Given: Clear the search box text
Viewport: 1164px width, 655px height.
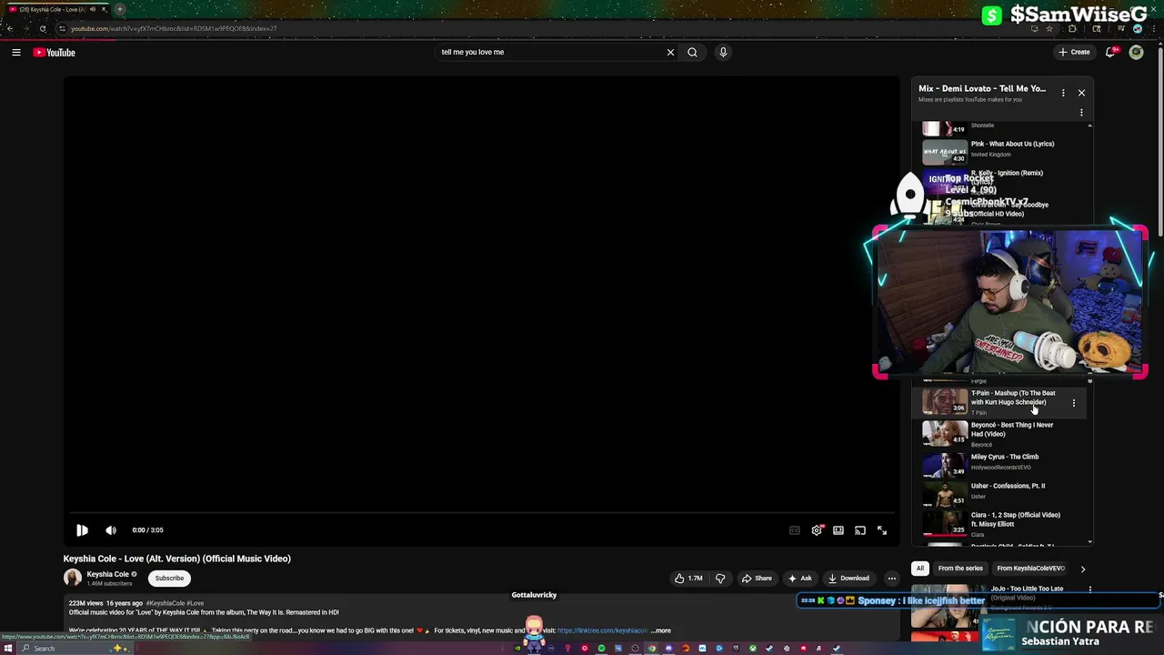Looking at the screenshot, I should (x=670, y=52).
